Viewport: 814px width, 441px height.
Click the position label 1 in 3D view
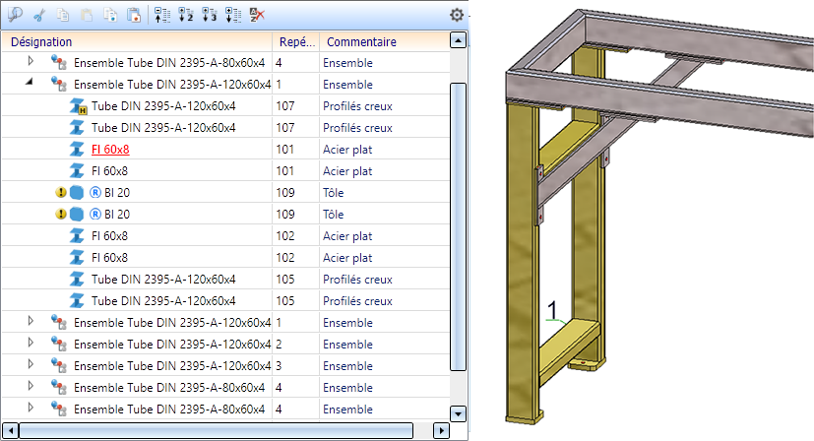tap(552, 311)
